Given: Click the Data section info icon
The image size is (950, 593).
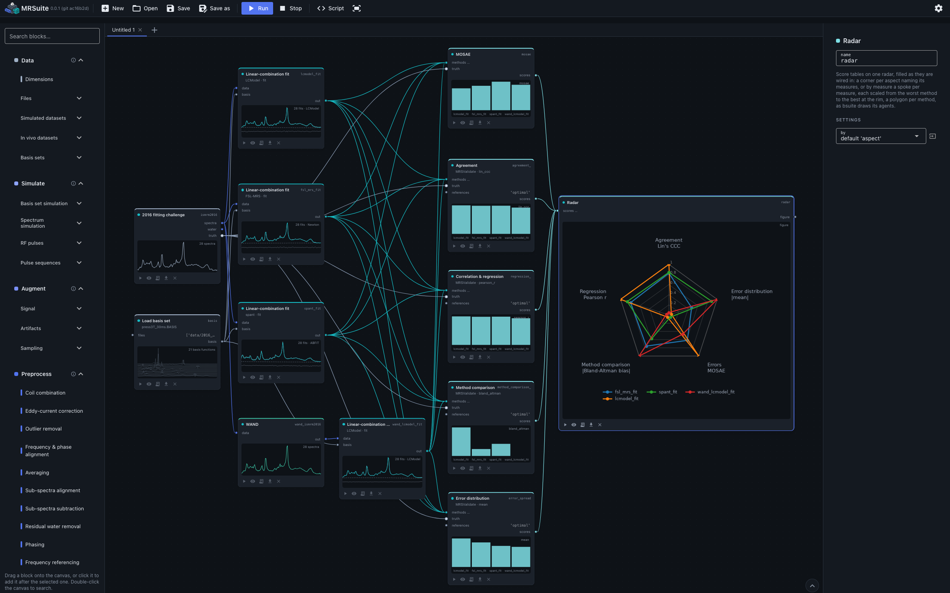Looking at the screenshot, I should [x=73, y=60].
